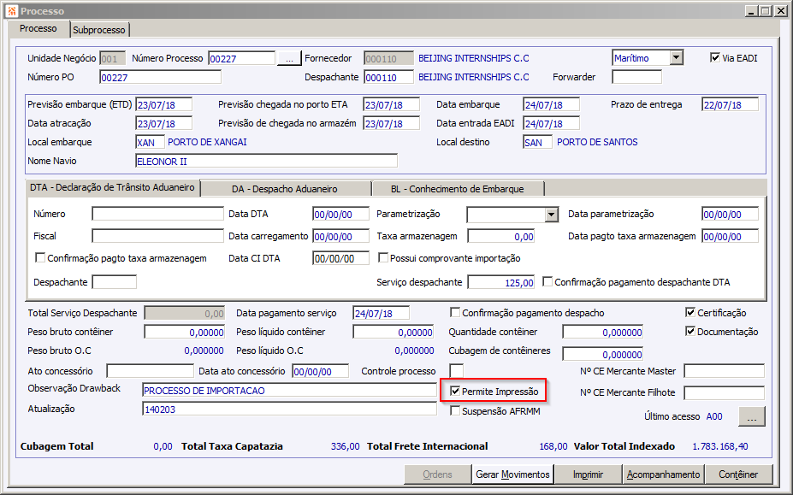Switch to the Processo tab
The image size is (793, 495).
38,28
